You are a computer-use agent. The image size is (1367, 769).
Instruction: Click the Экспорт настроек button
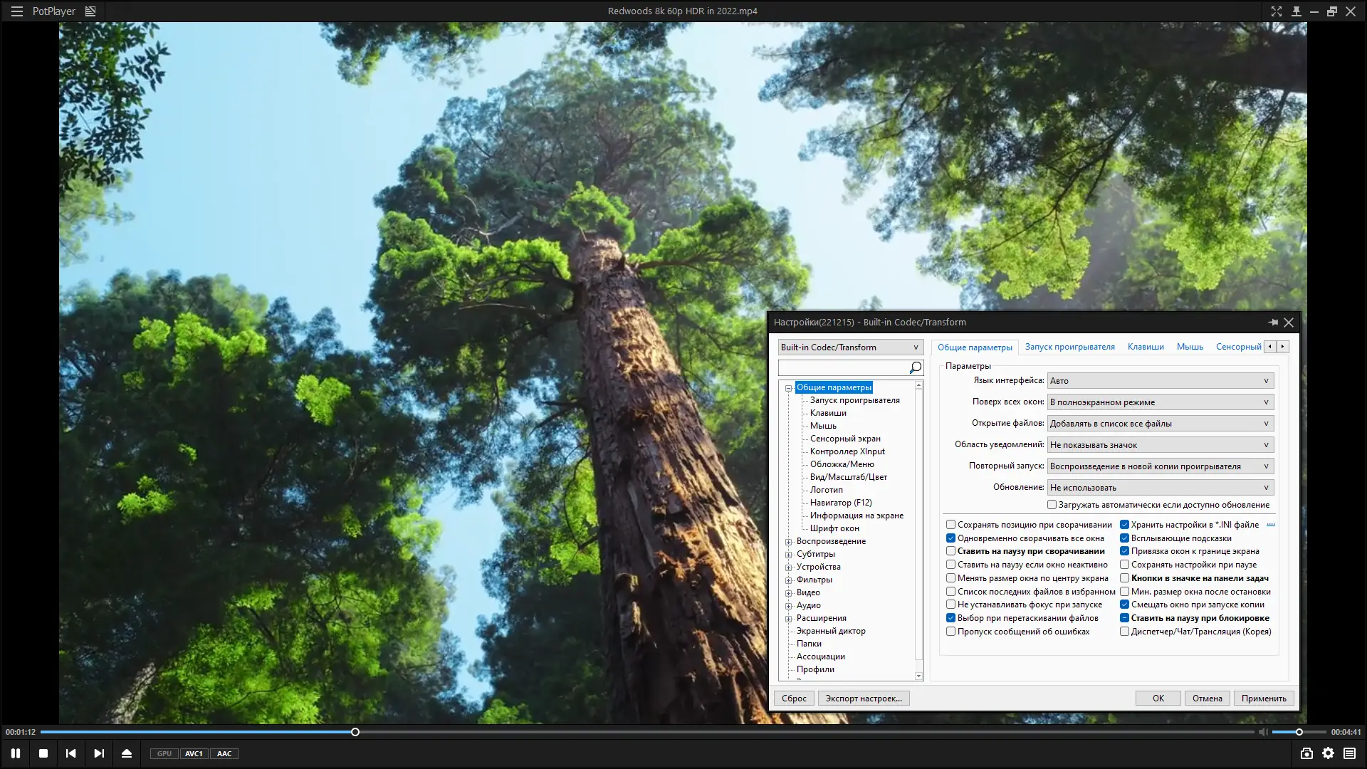coord(863,699)
